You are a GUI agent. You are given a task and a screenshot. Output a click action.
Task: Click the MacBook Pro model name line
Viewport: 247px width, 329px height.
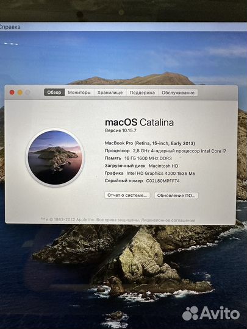tap(150, 143)
